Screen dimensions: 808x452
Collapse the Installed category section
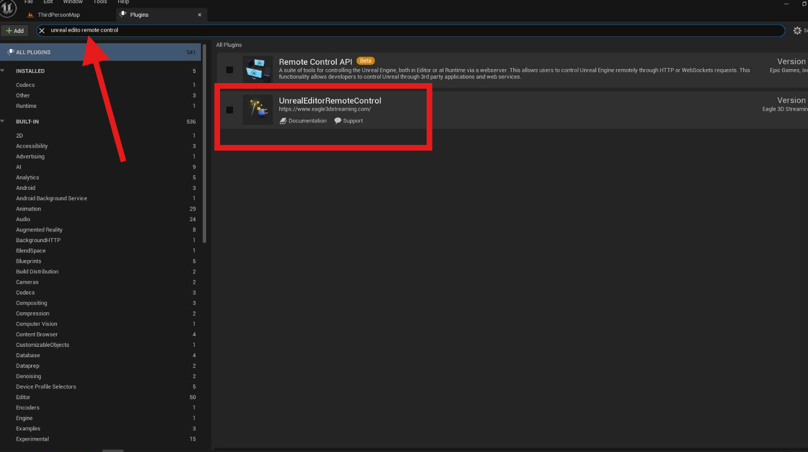click(x=3, y=71)
